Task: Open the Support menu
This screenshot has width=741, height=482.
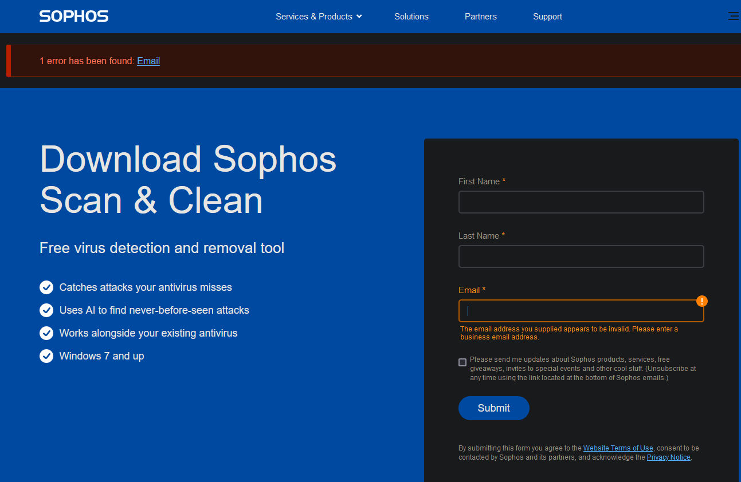Action: (547, 17)
